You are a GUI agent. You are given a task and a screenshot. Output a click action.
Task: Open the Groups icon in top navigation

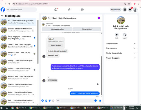click(x=82, y=10)
